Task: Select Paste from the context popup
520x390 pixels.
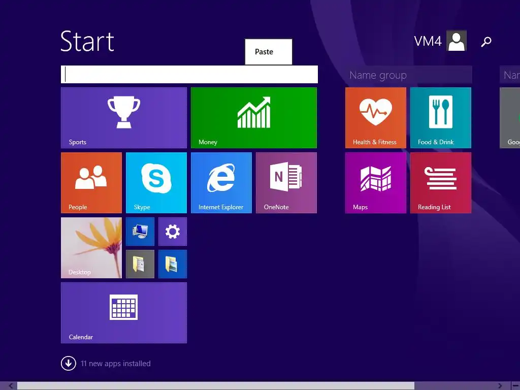Action: point(269,52)
